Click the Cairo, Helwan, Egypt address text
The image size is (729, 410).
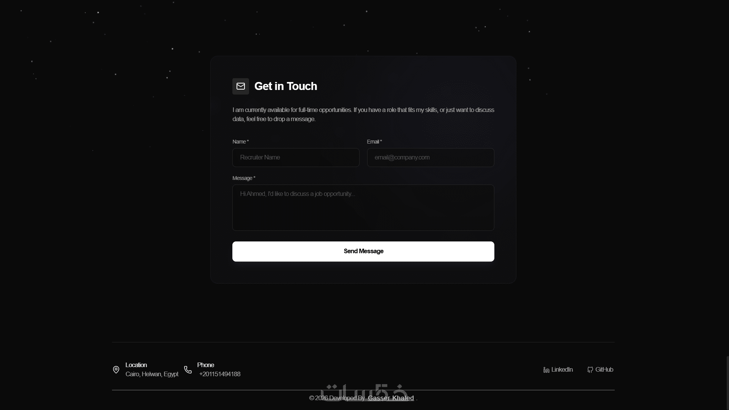(152, 374)
